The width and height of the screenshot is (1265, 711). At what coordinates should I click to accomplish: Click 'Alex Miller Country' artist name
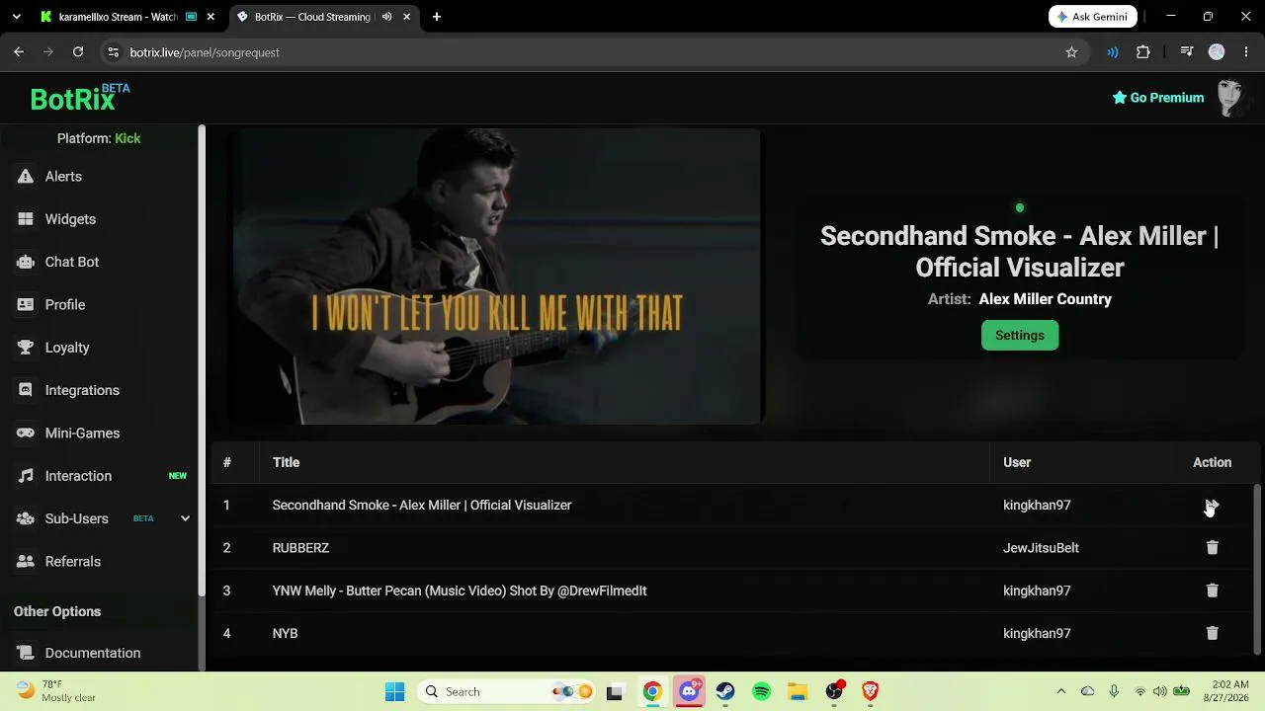coord(1045,299)
